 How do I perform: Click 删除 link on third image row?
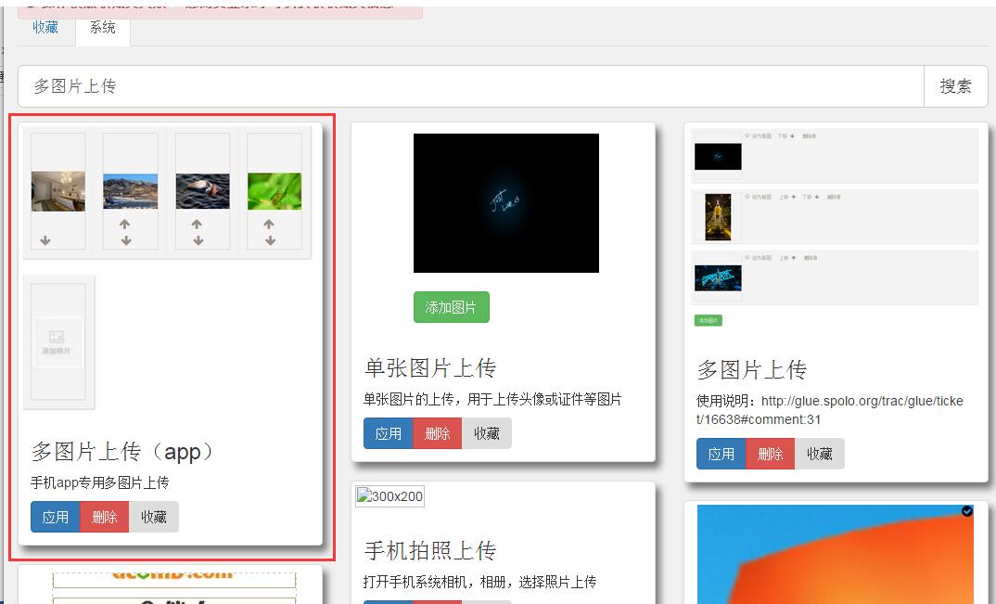tap(811, 258)
